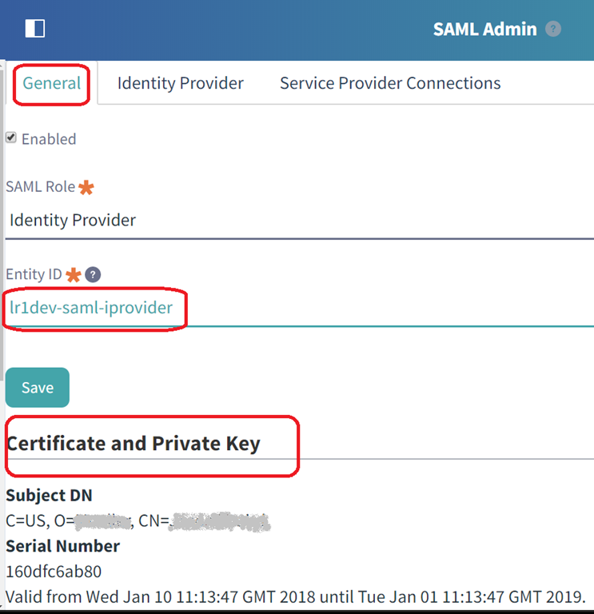Click the Subject DN label
Image resolution: width=594 pixels, height=614 pixels.
[x=49, y=496]
